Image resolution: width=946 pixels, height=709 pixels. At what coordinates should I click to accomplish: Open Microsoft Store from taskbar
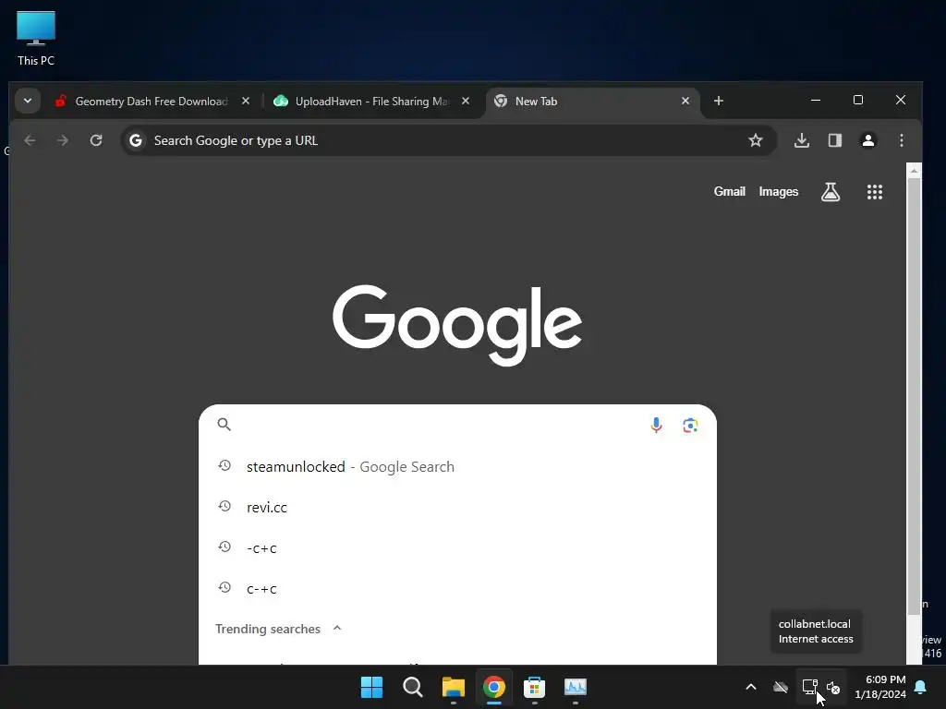coord(535,687)
